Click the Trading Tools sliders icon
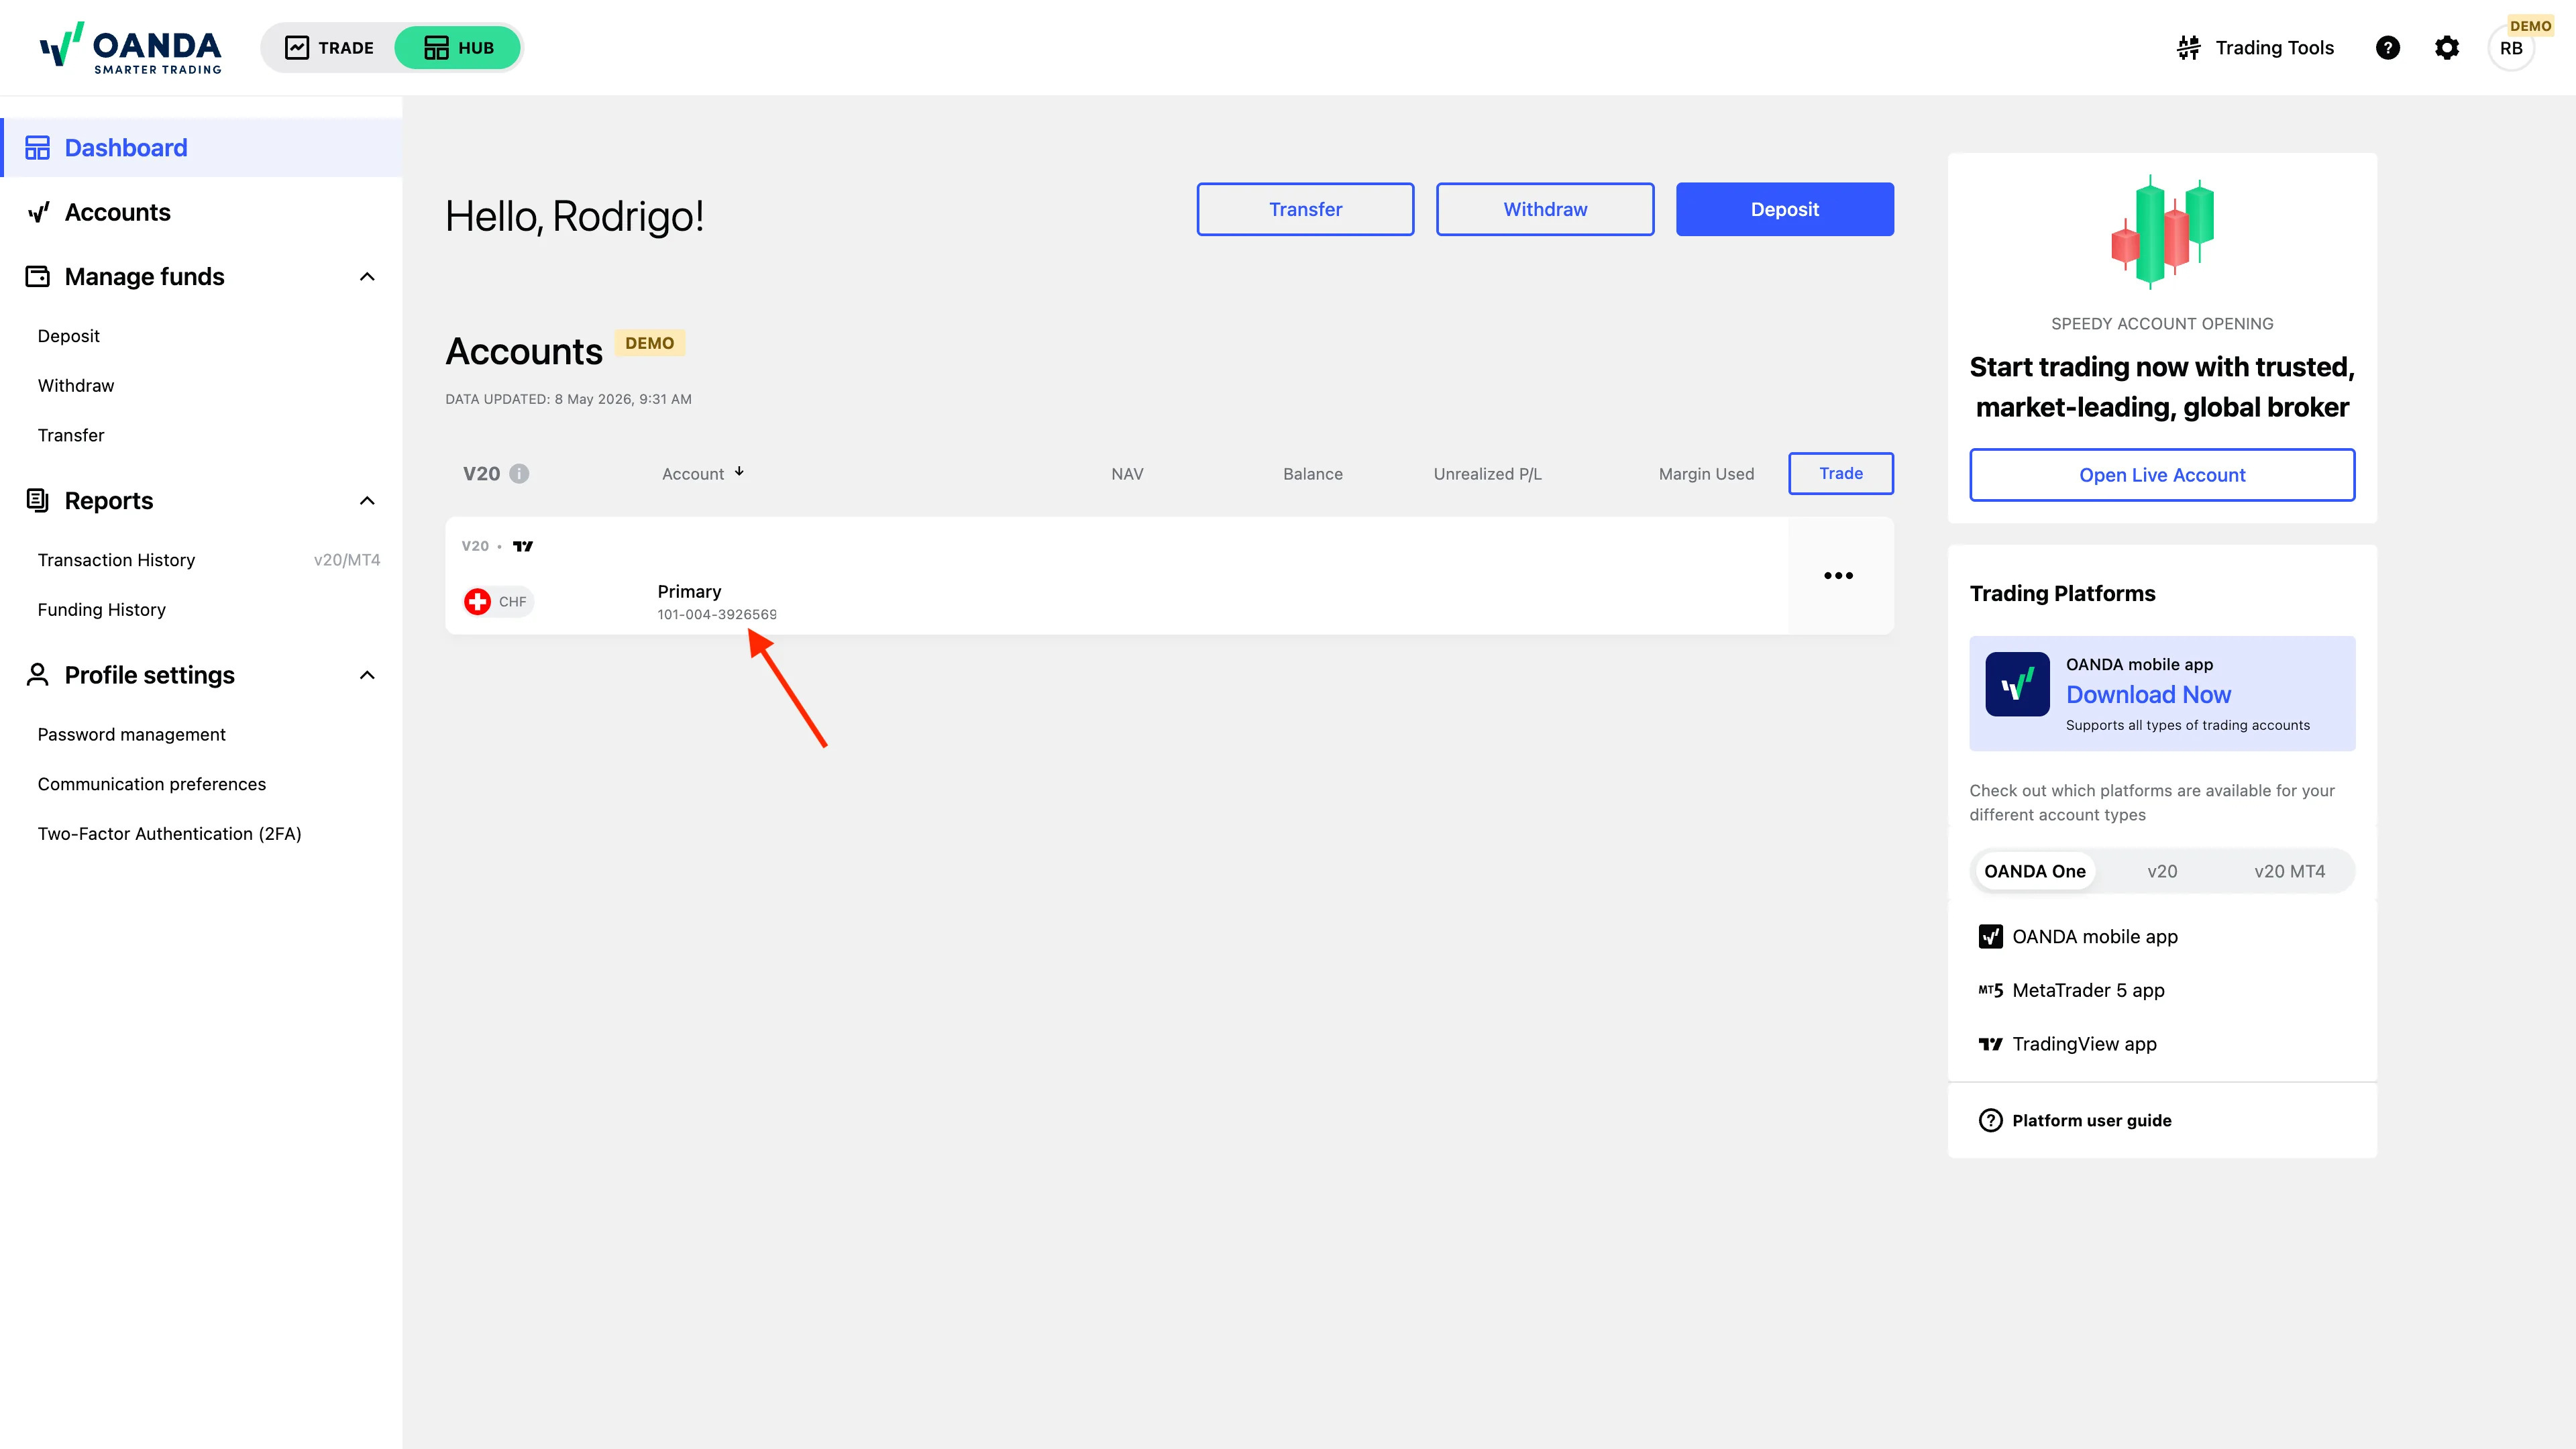 tap(2189, 48)
